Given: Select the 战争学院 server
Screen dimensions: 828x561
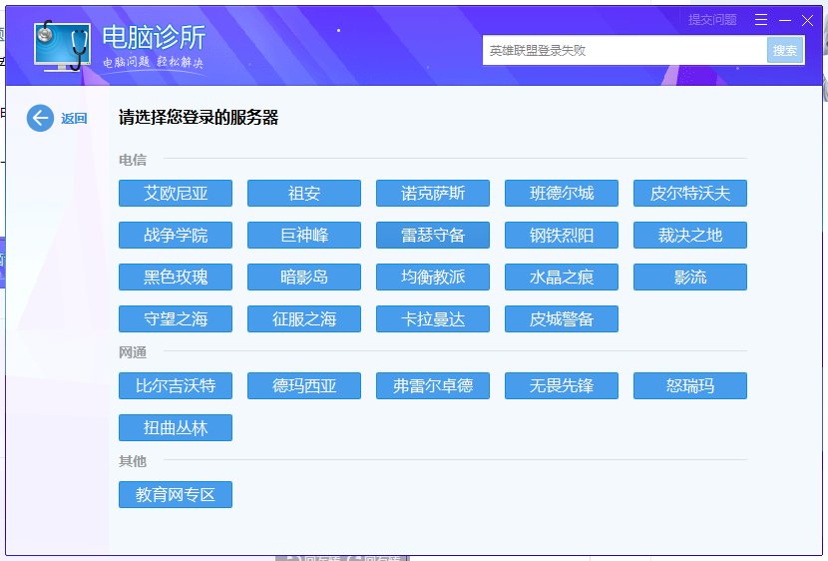Looking at the screenshot, I should coord(176,235).
